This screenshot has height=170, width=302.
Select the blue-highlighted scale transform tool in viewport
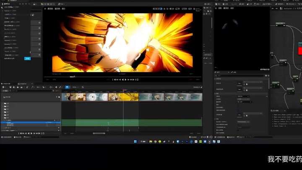[161, 9]
